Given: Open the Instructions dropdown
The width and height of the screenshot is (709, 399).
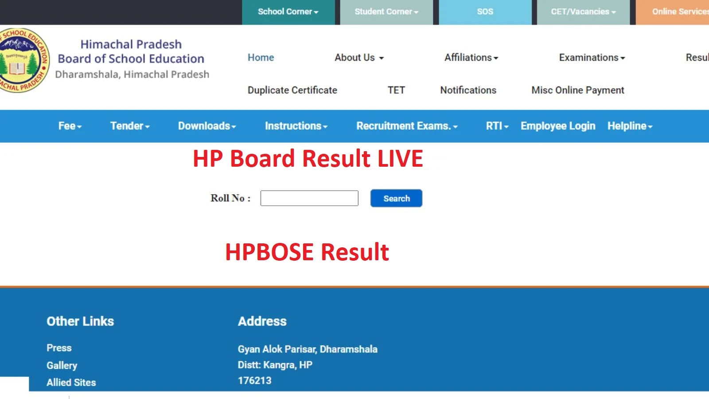Looking at the screenshot, I should pos(296,126).
